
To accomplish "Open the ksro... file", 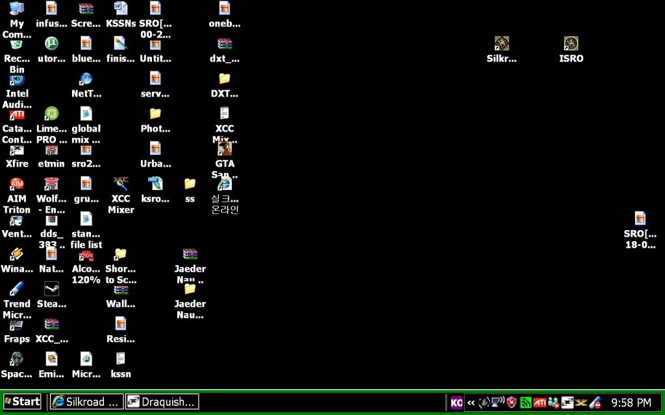I will coord(155,184).
